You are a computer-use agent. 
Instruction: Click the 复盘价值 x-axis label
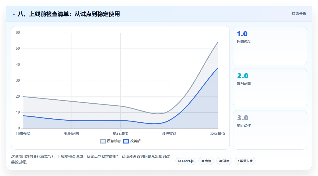[217, 134]
